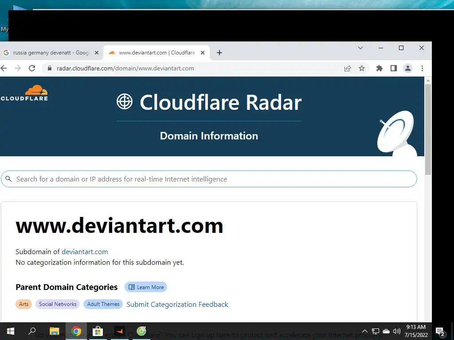Open the Chrome three-dot menu
This screenshot has height=340, width=454.
422,68
